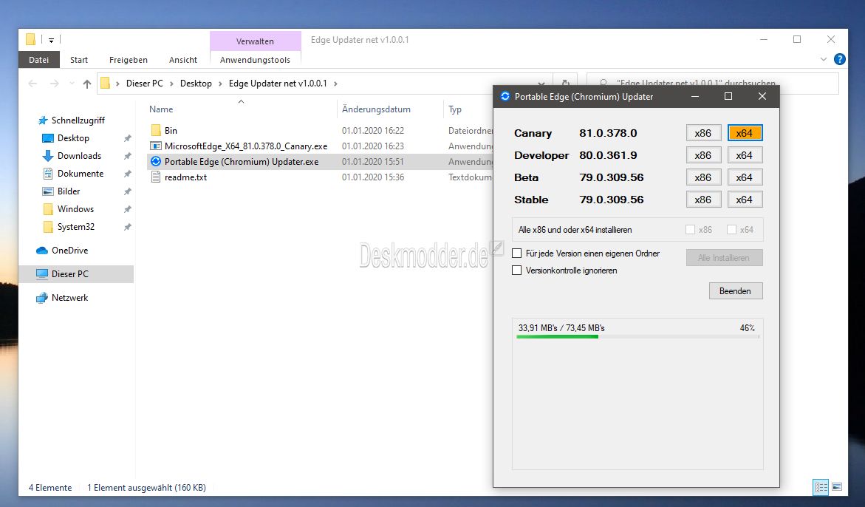The width and height of the screenshot is (865, 507).
Task: Click the Schnellzugriff star icon
Action: pyautogui.click(x=43, y=120)
